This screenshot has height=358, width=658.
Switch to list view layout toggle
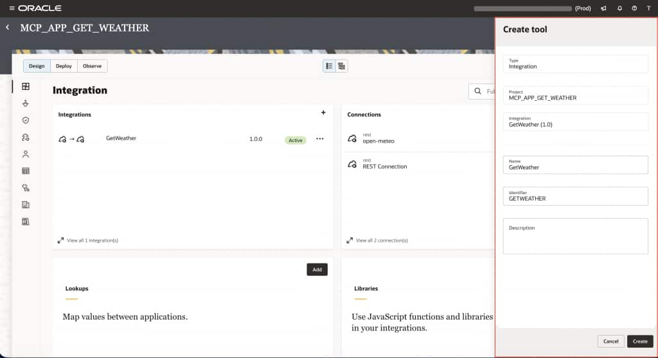click(329, 66)
